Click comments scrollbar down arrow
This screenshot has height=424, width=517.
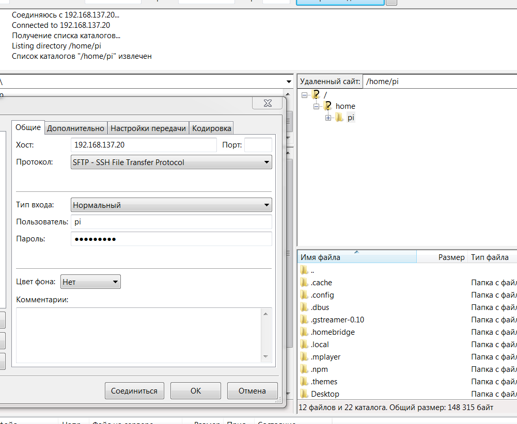click(266, 356)
